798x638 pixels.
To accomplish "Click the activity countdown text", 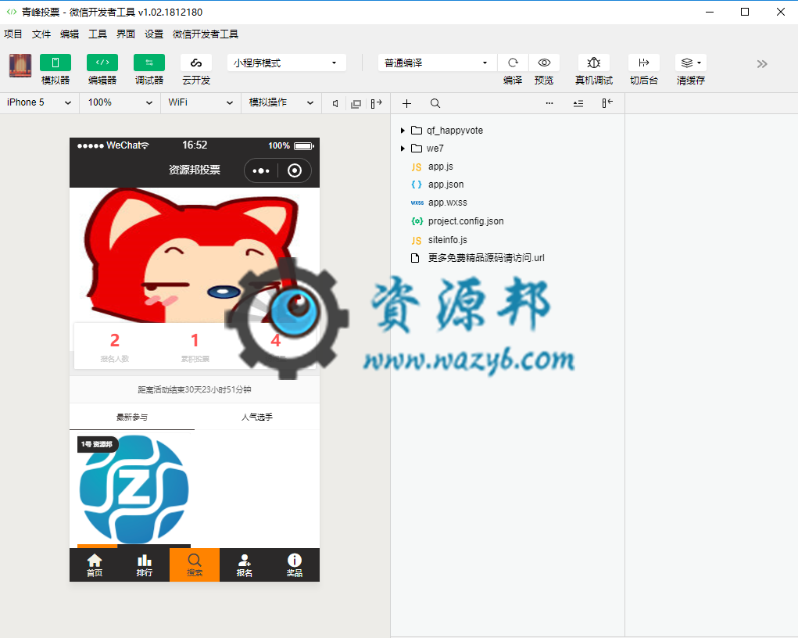I will [195, 389].
